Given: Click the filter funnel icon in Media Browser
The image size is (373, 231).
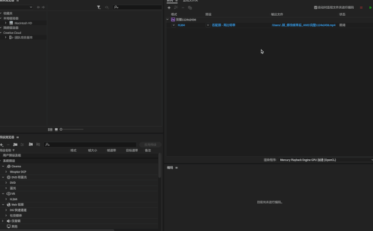Looking at the screenshot, I should click(99, 8).
